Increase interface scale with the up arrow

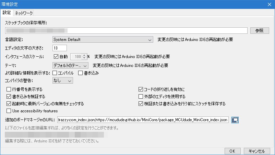[x=84, y=55]
